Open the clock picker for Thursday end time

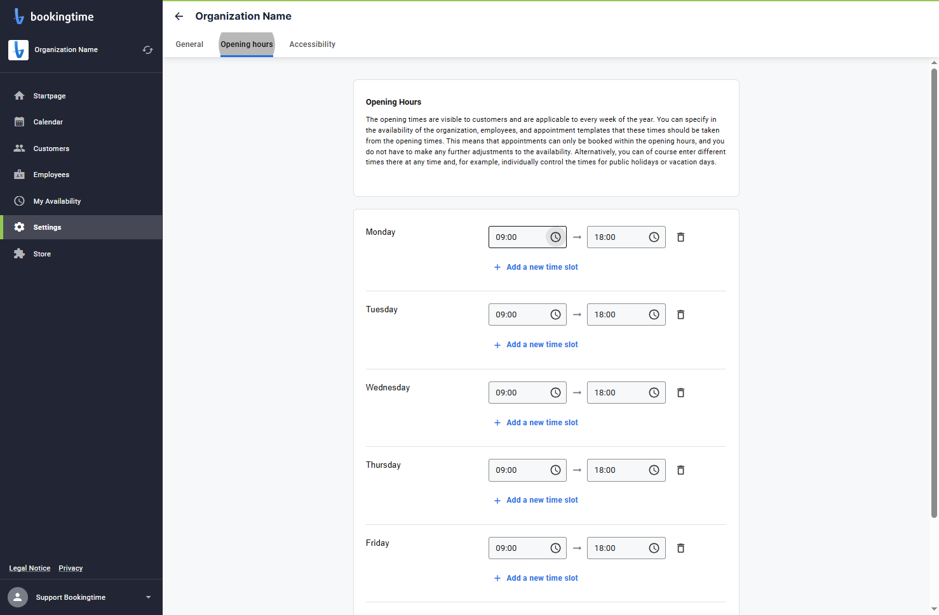(654, 470)
